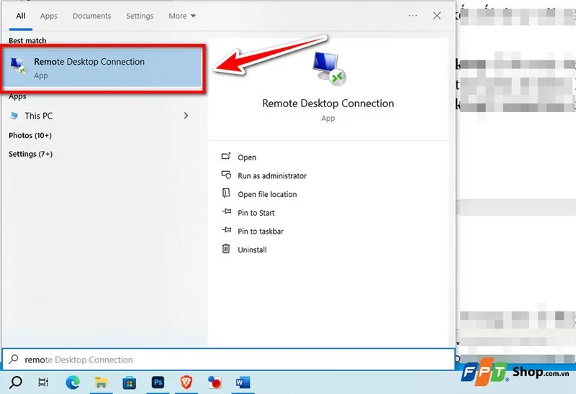
Task: Choose Pin to taskbar
Action: tap(261, 231)
